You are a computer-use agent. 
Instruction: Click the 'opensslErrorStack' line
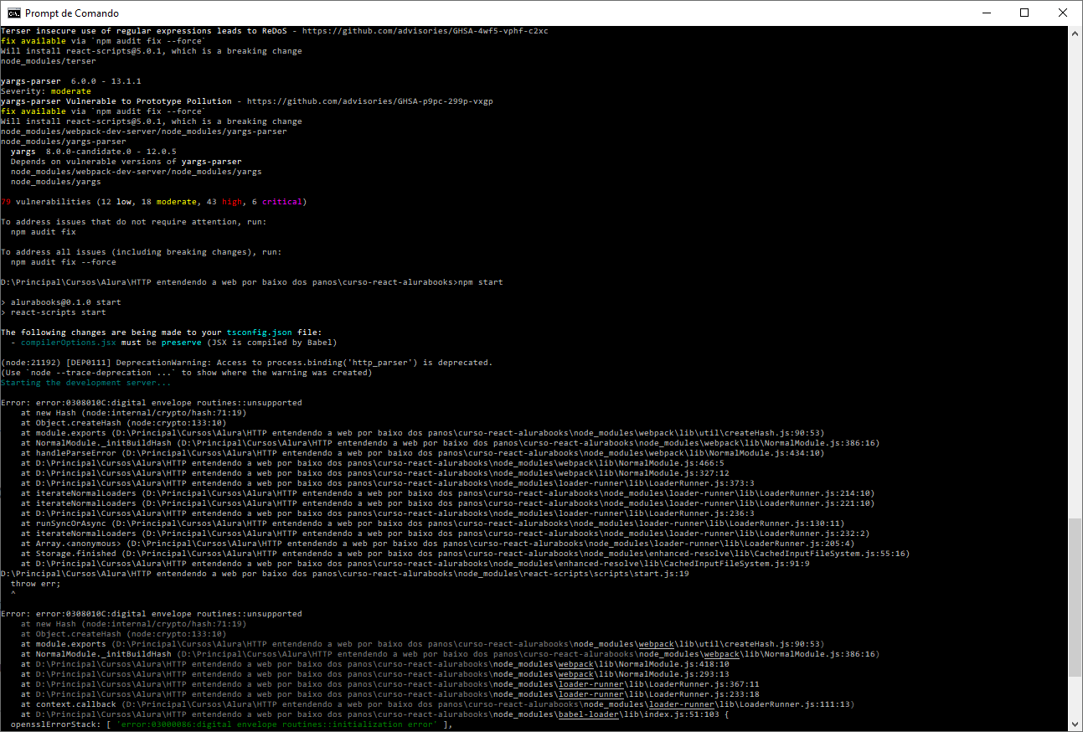tap(232, 724)
